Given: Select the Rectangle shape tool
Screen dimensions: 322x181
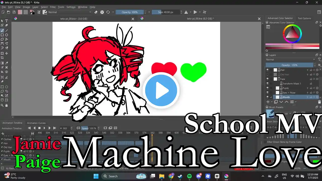Looking at the screenshot, I should click(2, 35).
